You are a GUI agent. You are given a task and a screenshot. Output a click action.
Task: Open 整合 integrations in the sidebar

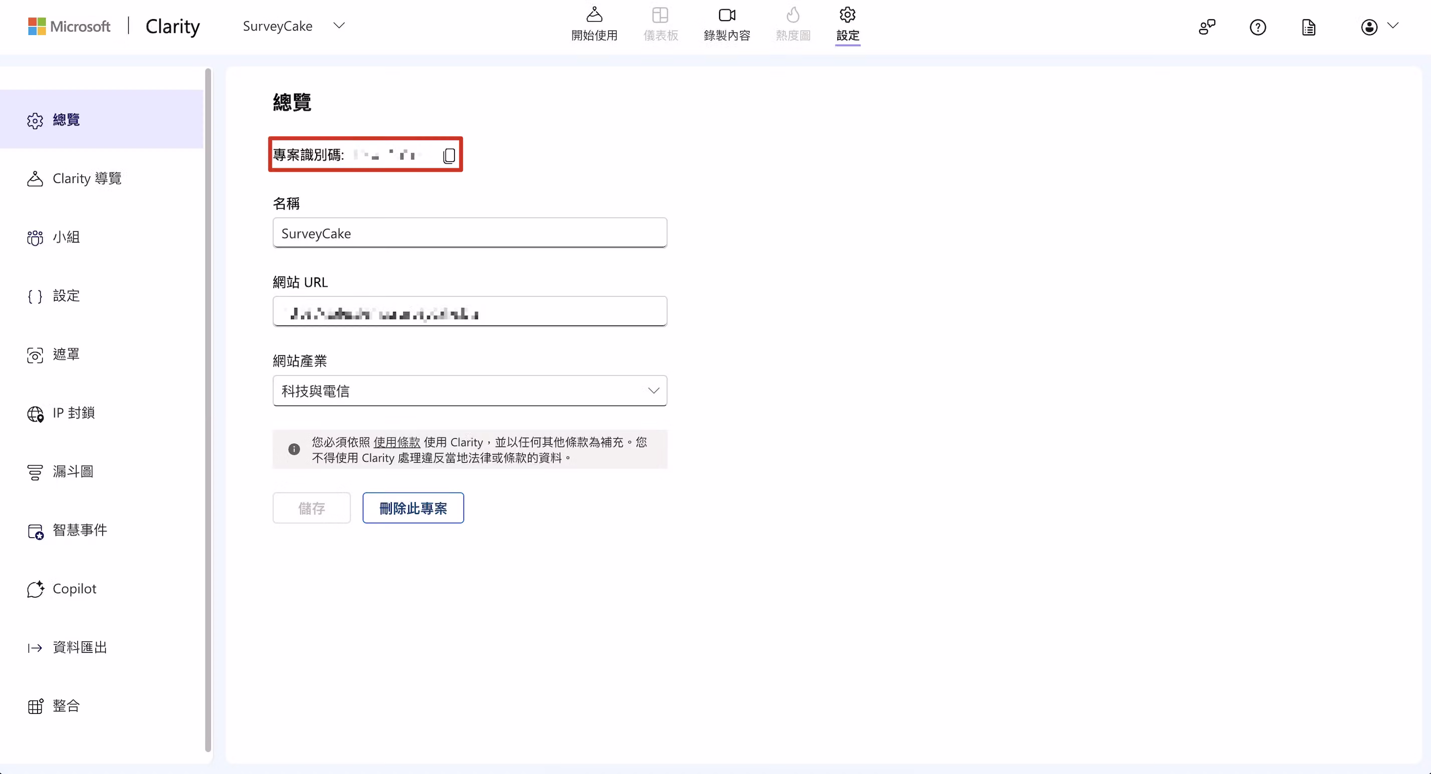[x=102, y=706]
